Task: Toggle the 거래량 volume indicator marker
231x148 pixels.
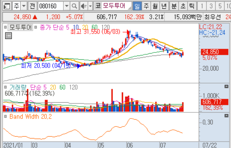Action: [x=5, y=87]
